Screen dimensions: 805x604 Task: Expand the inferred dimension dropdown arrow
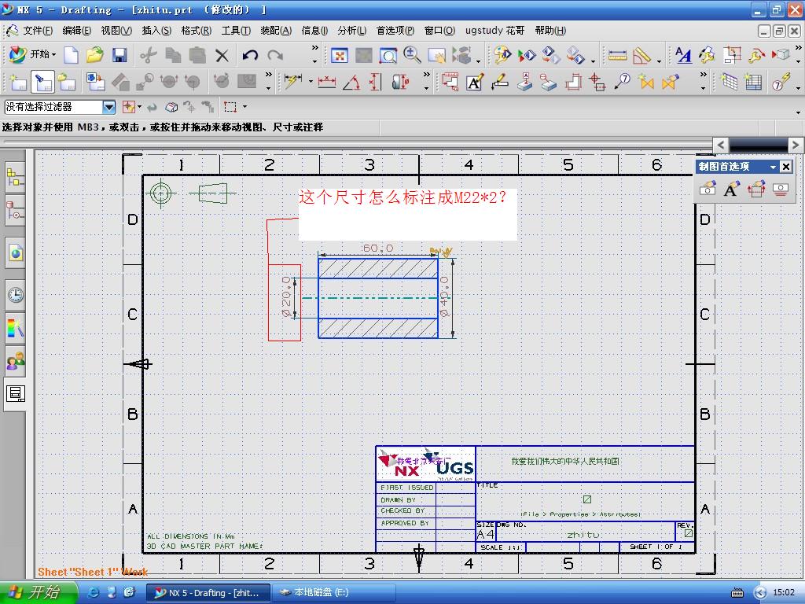(x=310, y=81)
